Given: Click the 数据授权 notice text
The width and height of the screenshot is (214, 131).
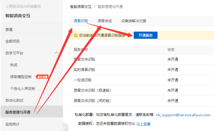Looking at the screenshot, I should pos(107,124).
